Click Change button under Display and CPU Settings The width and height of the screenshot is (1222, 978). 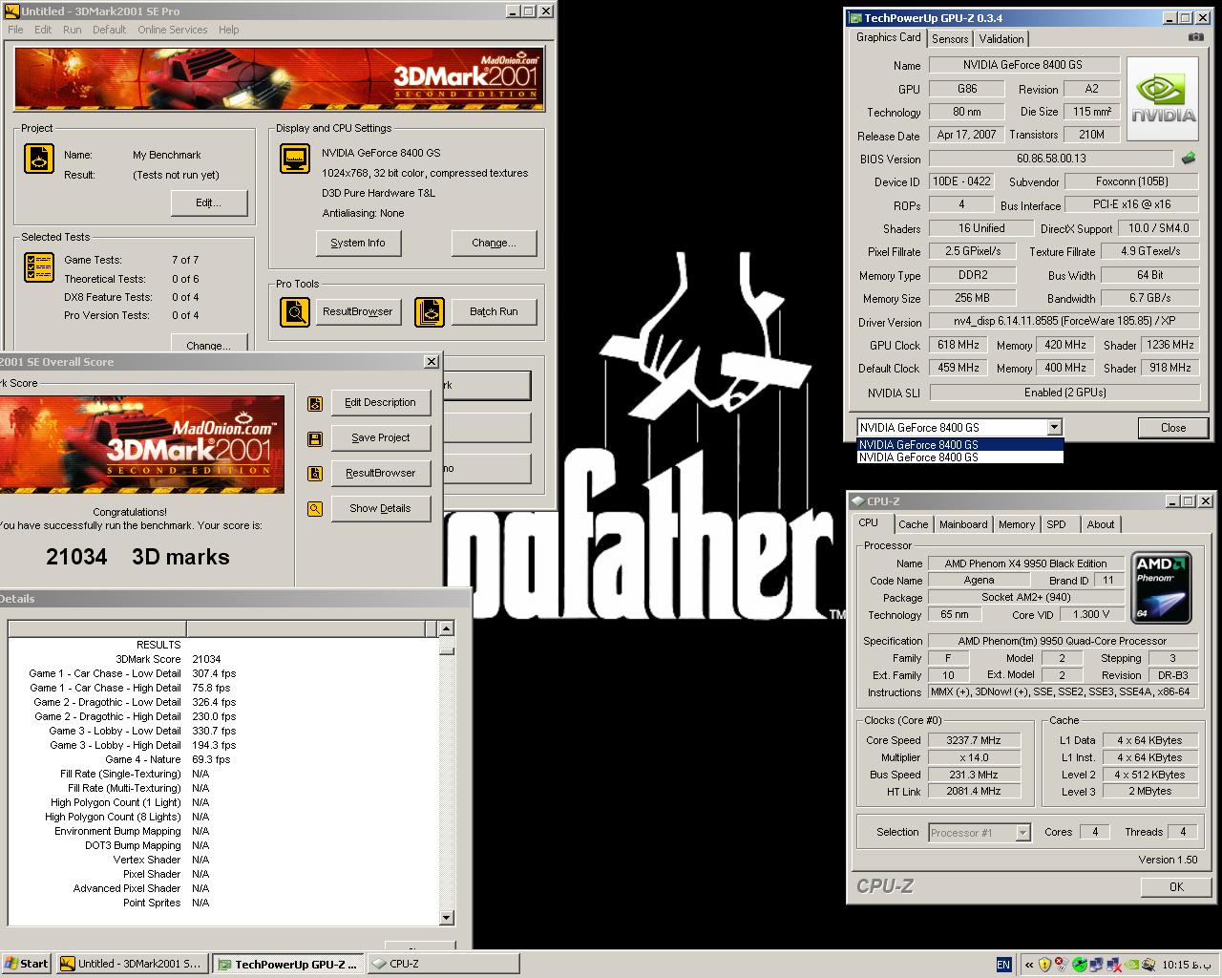(x=494, y=243)
